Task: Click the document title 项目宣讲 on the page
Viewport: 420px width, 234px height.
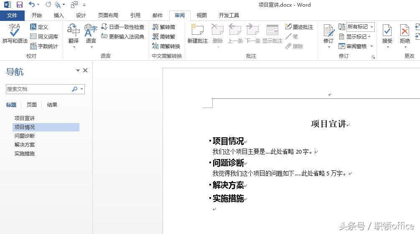Action: [x=328, y=124]
